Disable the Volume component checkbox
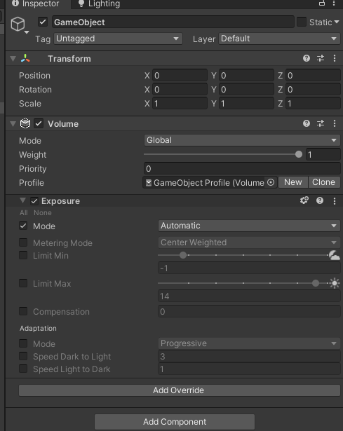The image size is (343, 431). (x=39, y=123)
